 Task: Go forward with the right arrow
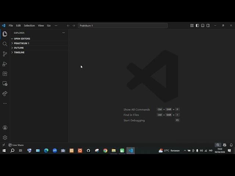coord(73,26)
